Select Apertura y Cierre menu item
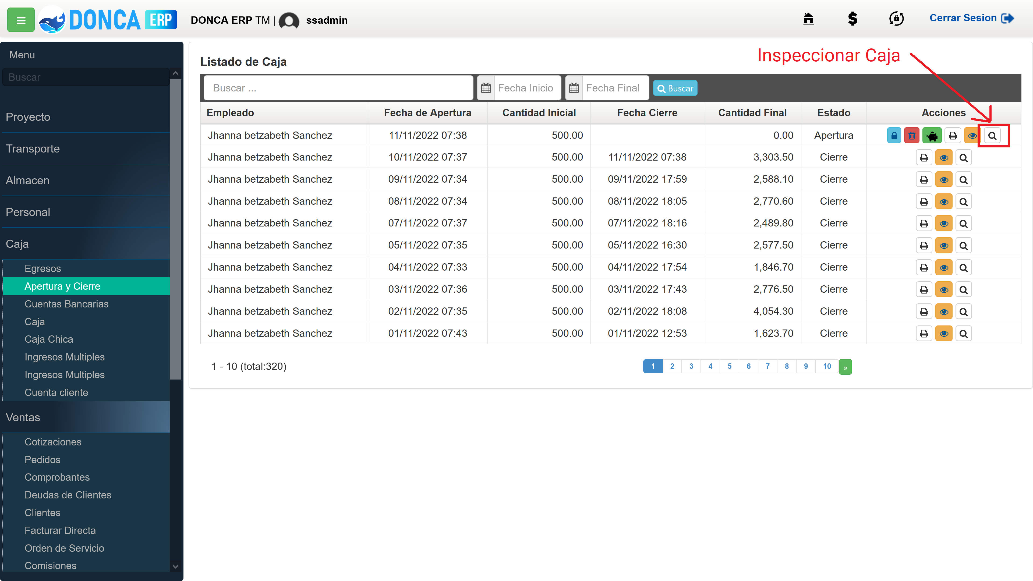Screen dimensions: 1033x581 [x=86, y=286]
